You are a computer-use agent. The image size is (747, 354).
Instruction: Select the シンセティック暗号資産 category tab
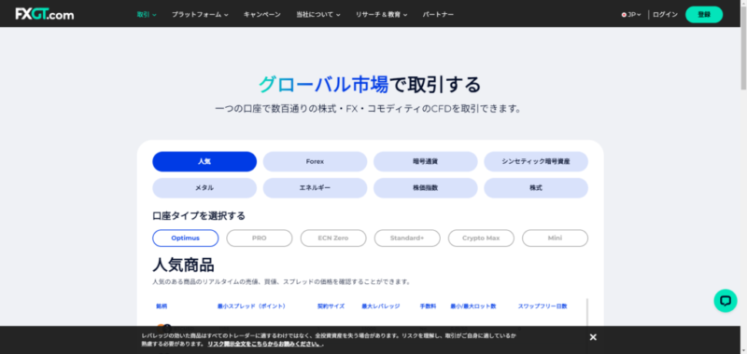tap(536, 161)
